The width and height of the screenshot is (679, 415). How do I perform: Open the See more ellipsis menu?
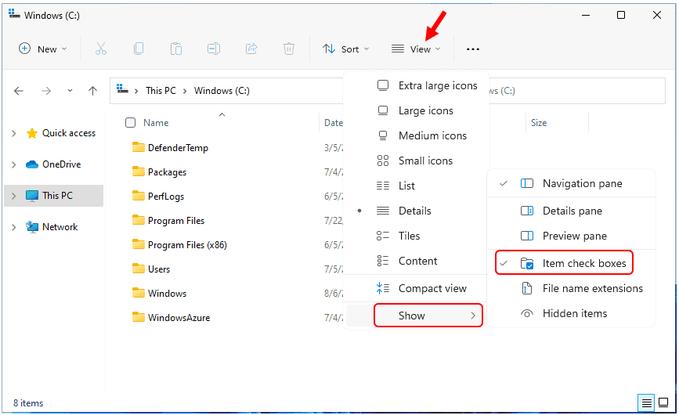473,49
